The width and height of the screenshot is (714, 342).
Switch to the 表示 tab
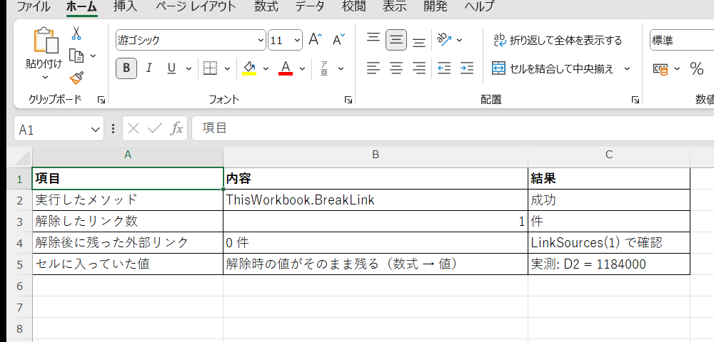point(394,6)
